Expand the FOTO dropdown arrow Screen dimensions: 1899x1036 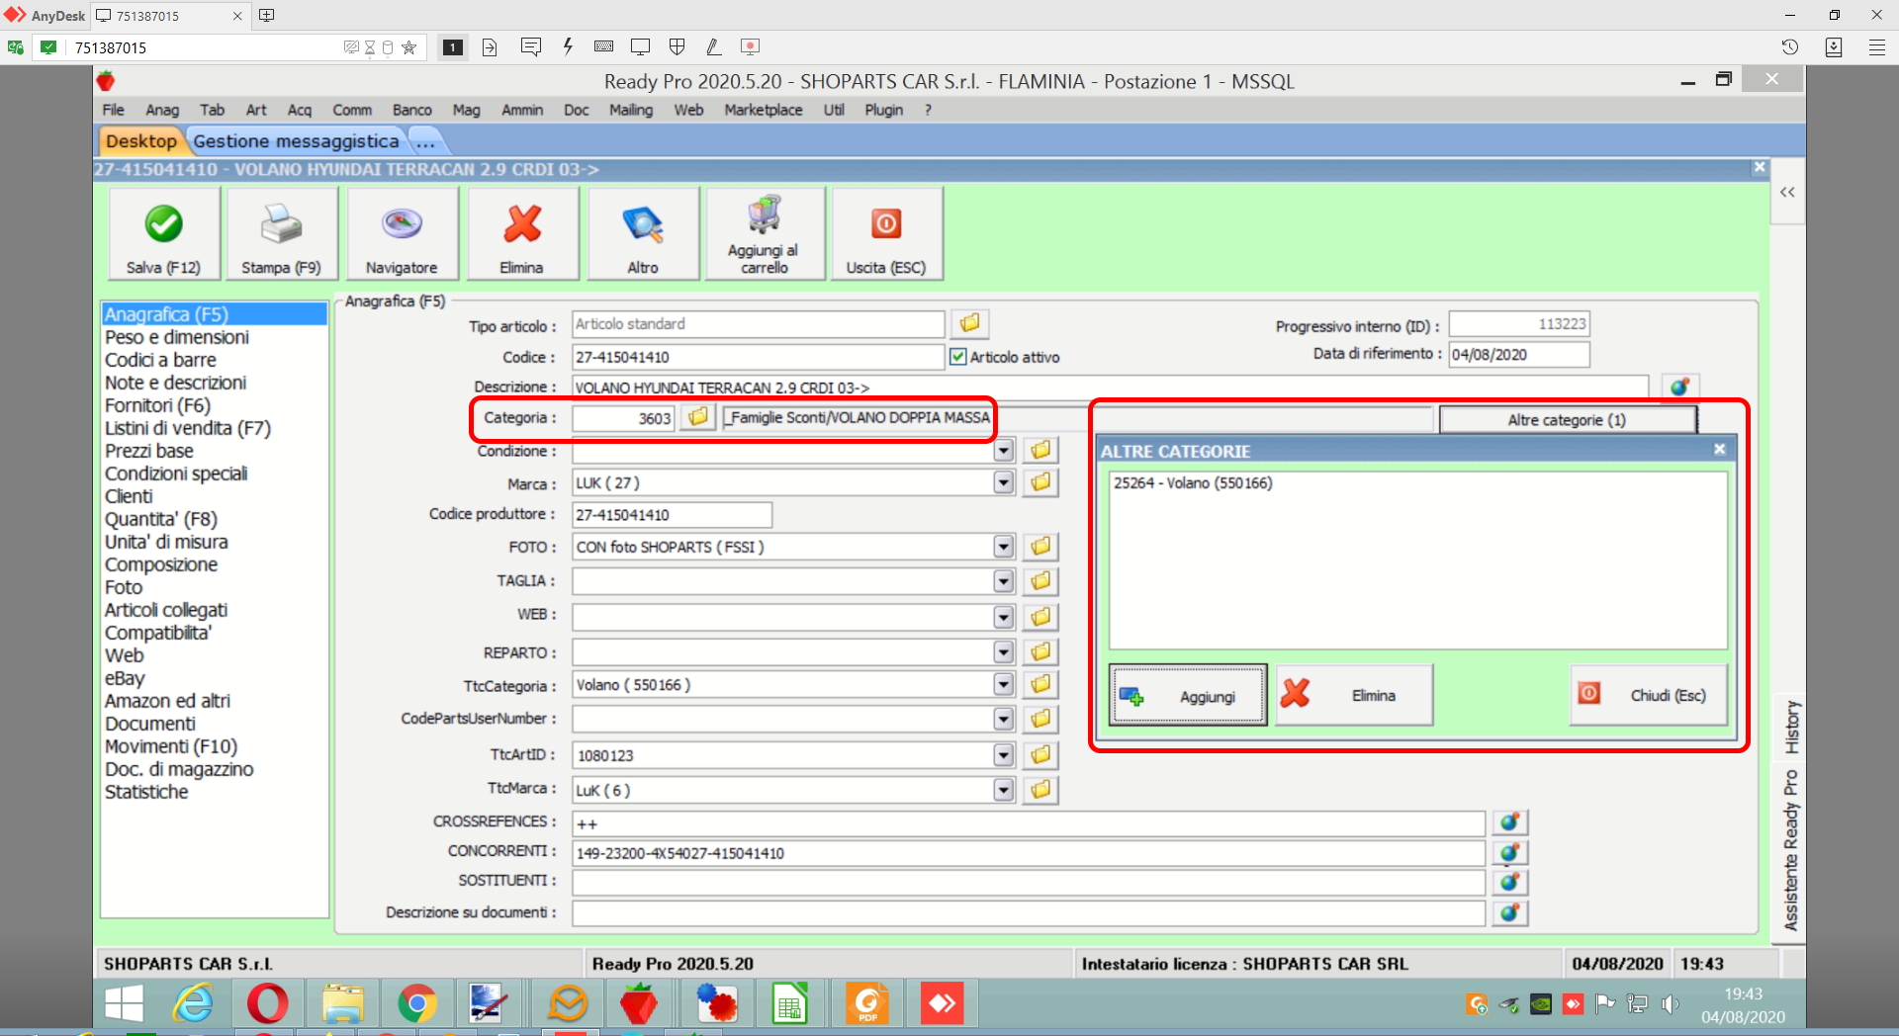[x=1004, y=547]
